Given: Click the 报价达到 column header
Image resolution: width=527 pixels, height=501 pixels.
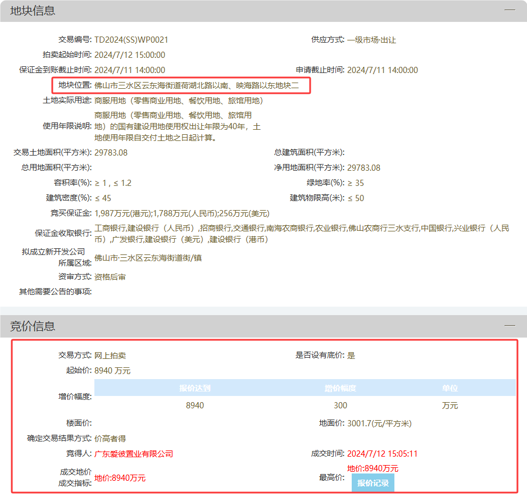Looking at the screenshot, I should [195, 388].
